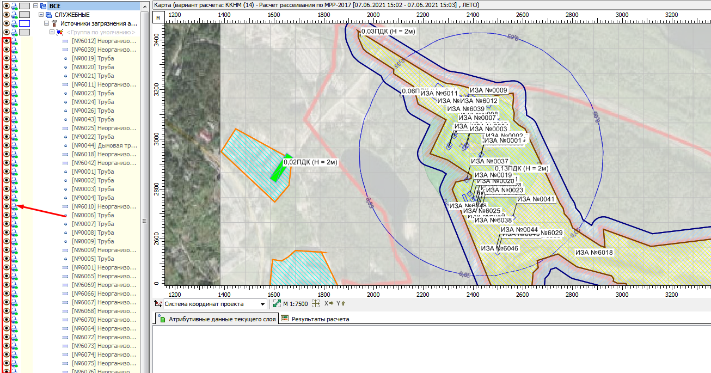Click the coordinate system icon in status bar
This screenshot has height=373, width=711.
click(158, 304)
